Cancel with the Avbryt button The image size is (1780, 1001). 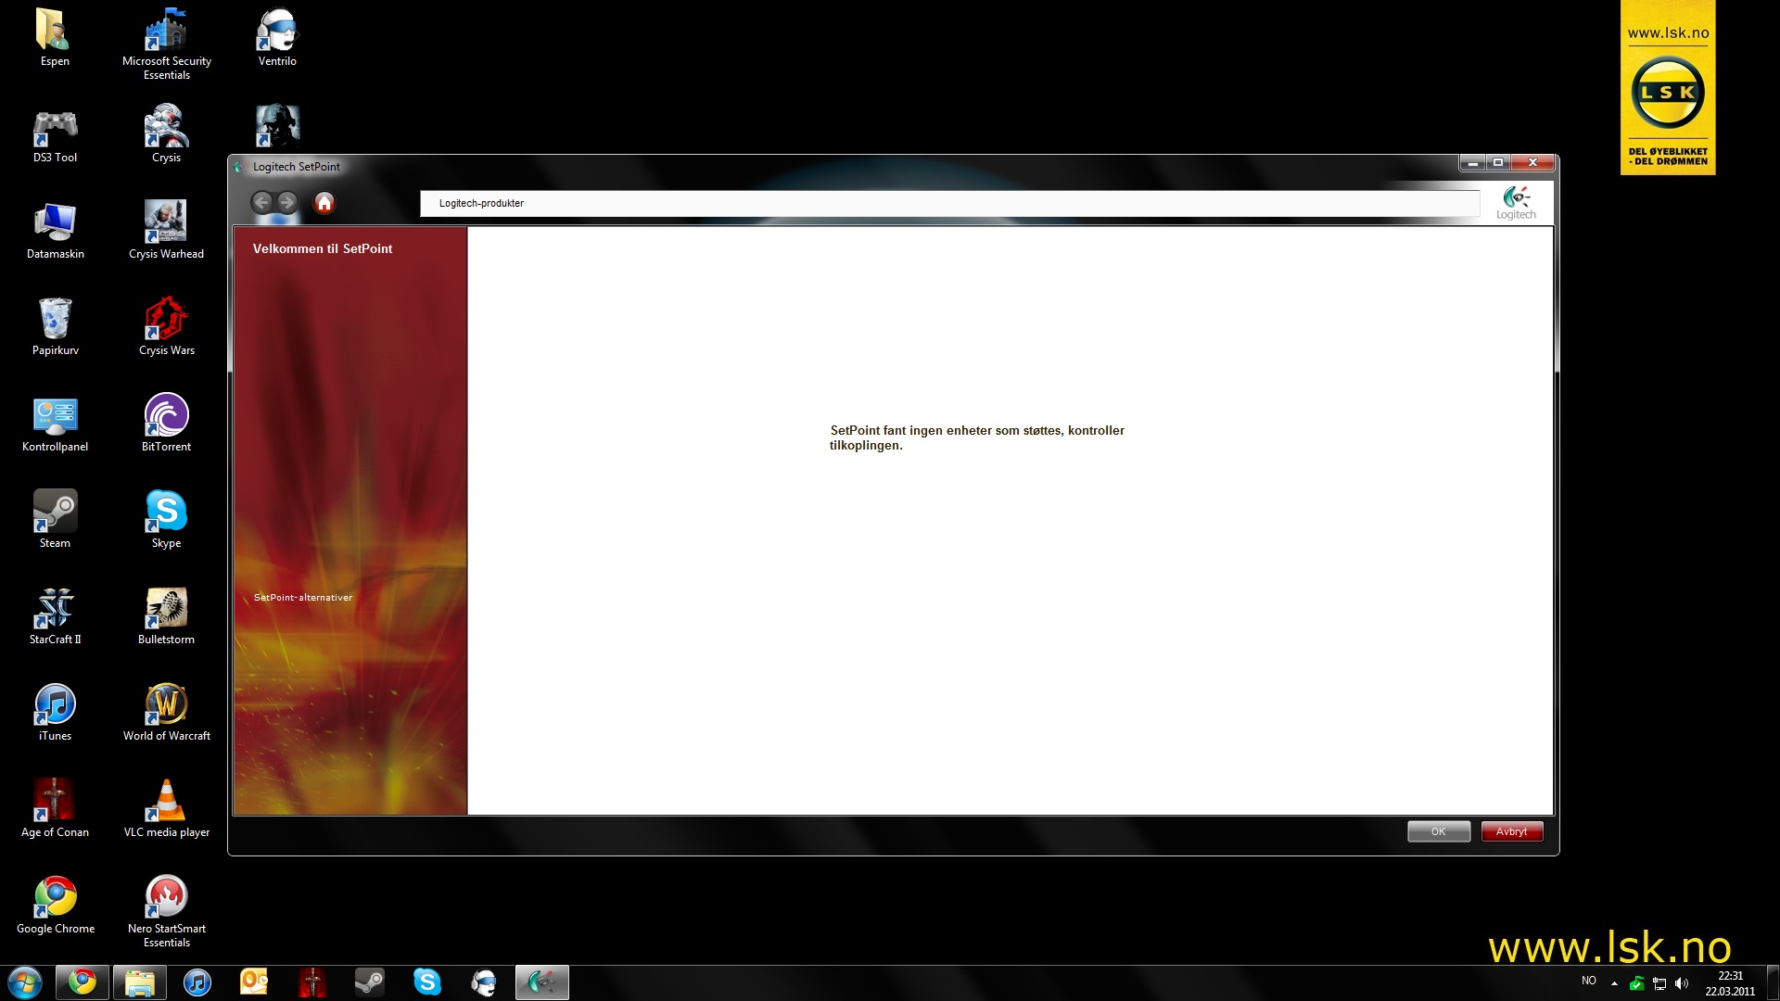[x=1511, y=831]
